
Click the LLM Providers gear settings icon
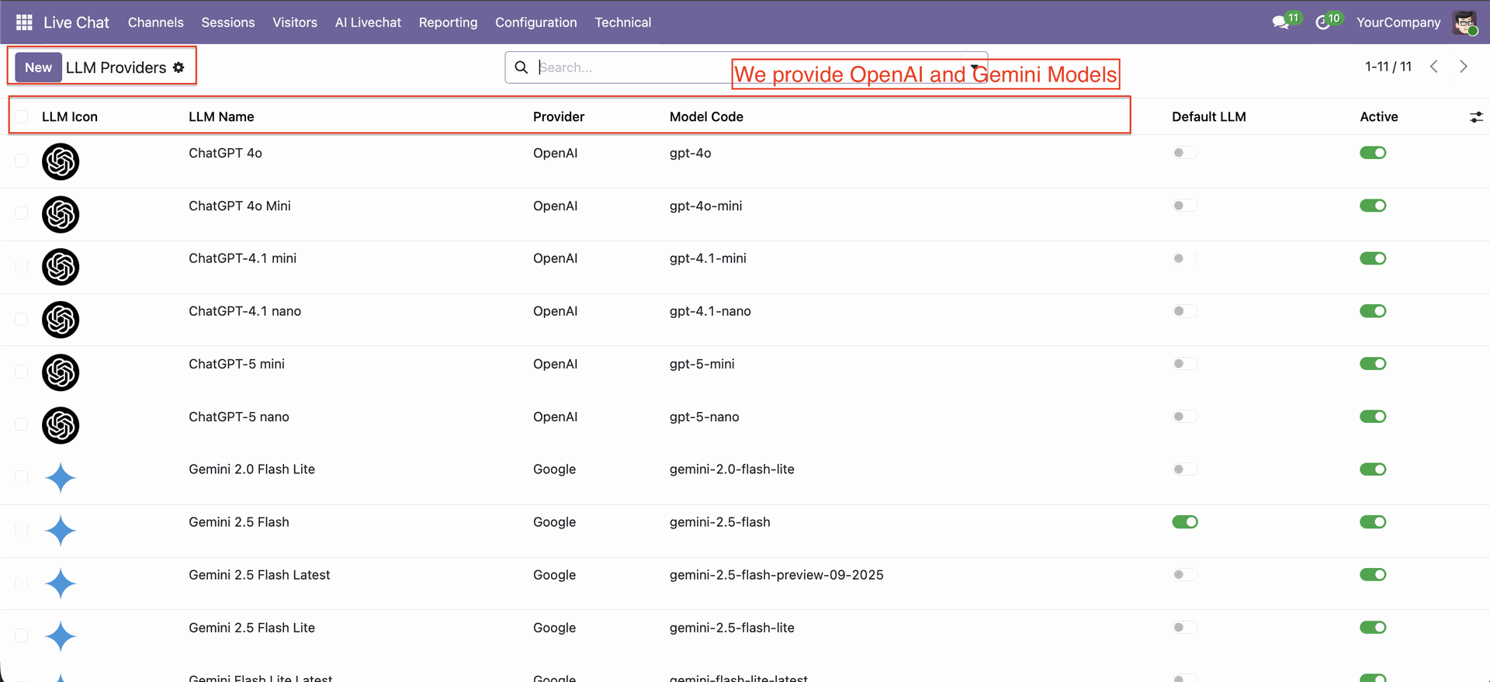coord(178,68)
